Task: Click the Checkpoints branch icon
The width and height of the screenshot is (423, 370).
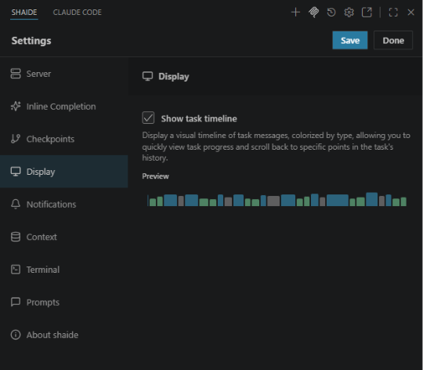Action: click(x=16, y=139)
